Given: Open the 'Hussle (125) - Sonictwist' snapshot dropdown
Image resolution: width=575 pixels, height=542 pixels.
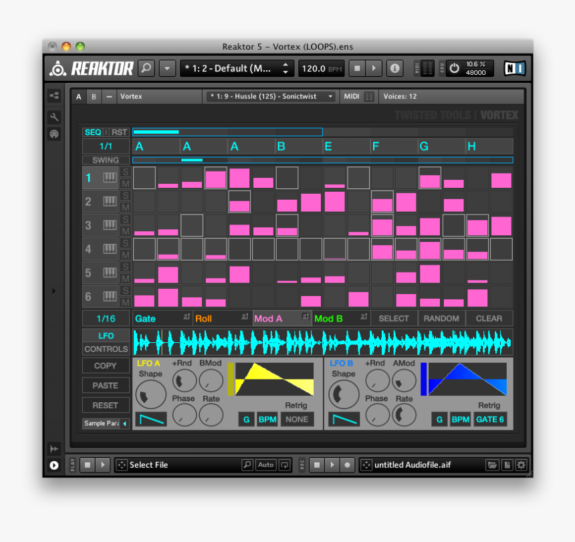Looking at the screenshot, I should [x=271, y=96].
